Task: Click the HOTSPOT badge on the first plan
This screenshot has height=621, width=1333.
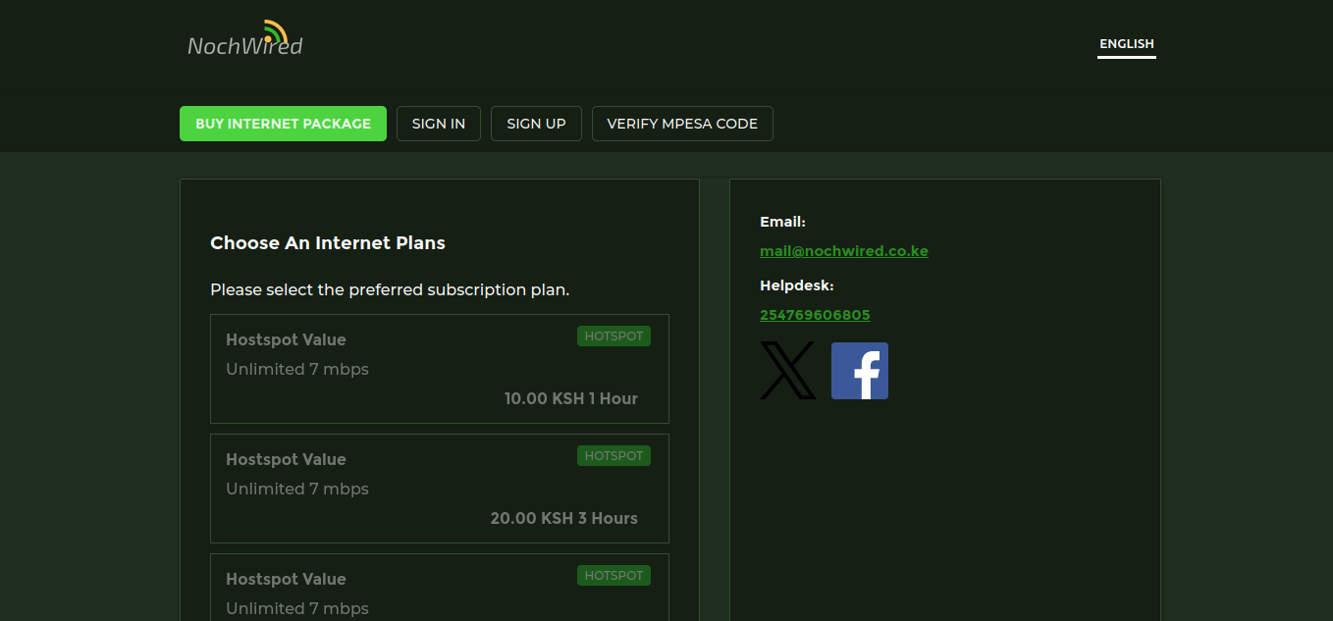Action: 613,336
